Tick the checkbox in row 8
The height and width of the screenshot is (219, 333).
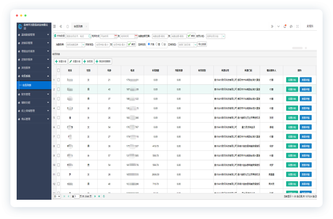click(58, 146)
